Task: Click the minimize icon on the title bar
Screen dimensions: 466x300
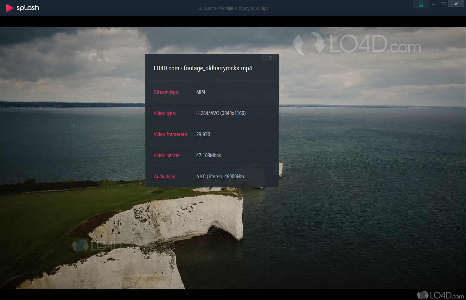Action: coord(433,4)
